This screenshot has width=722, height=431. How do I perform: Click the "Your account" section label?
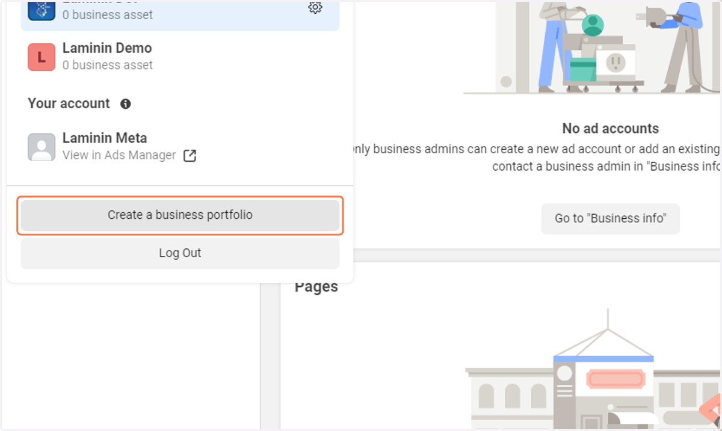69,103
